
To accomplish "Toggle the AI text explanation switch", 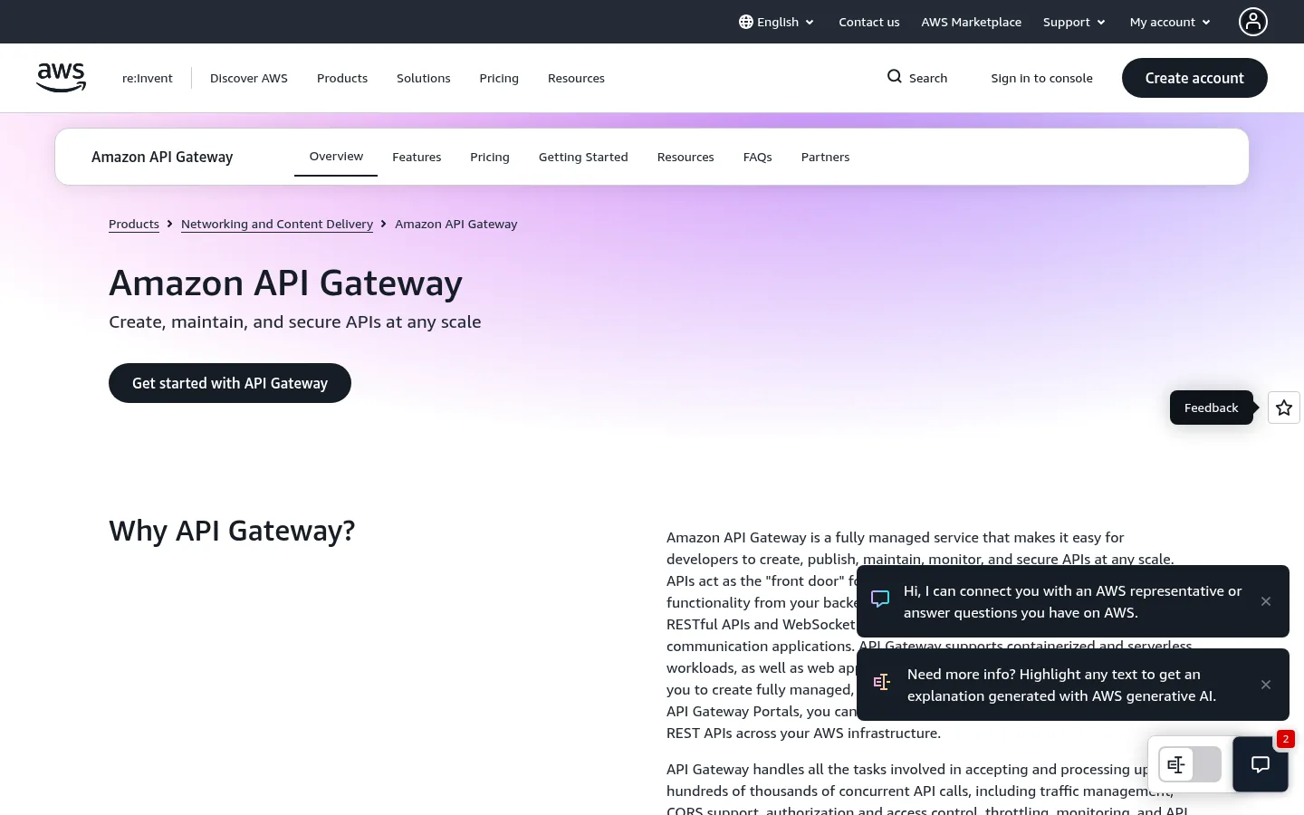I will (x=1190, y=764).
